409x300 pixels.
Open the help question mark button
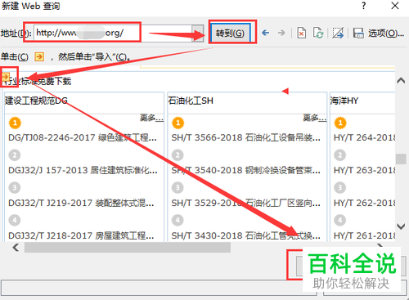pyautogui.click(x=363, y=6)
